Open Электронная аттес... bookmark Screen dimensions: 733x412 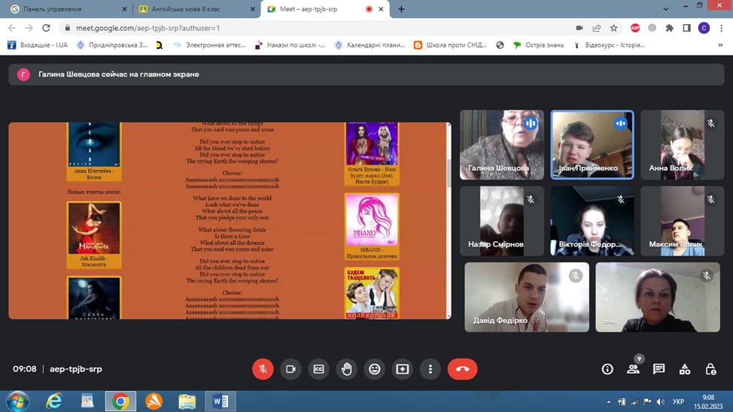coord(209,45)
